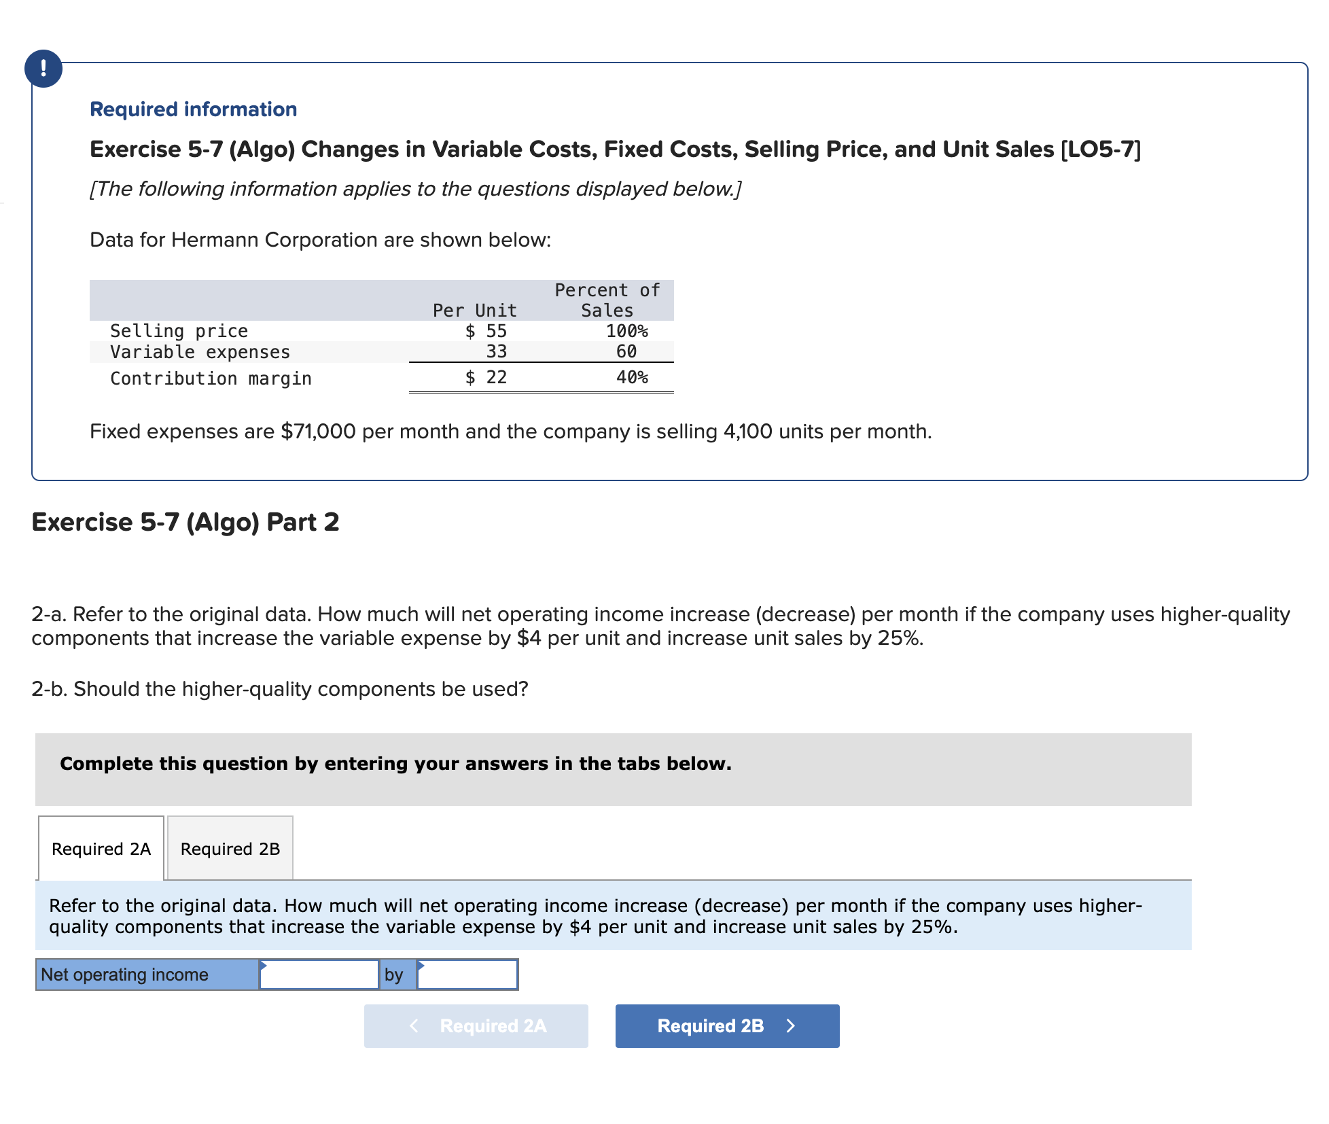
Task: Click the right chevron on Required 2B button
Action: 792,1026
